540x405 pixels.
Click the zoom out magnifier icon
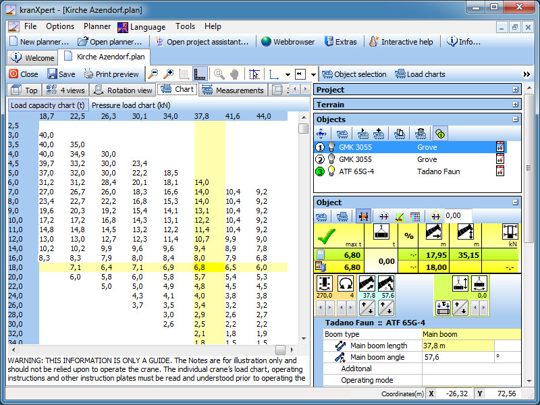coord(153,74)
